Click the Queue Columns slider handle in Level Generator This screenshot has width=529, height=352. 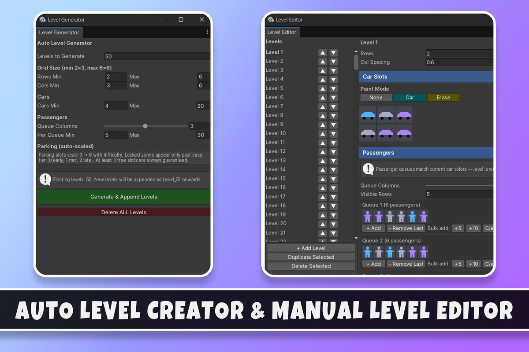145,126
